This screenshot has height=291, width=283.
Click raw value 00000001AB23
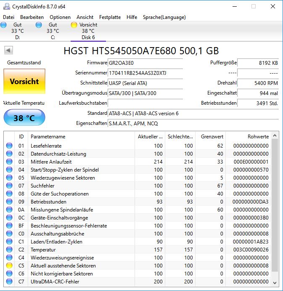point(251,242)
